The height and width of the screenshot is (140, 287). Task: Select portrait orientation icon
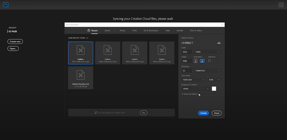coord(196,61)
